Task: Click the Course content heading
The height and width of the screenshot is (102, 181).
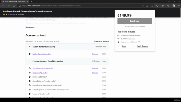Action: tap(36, 35)
